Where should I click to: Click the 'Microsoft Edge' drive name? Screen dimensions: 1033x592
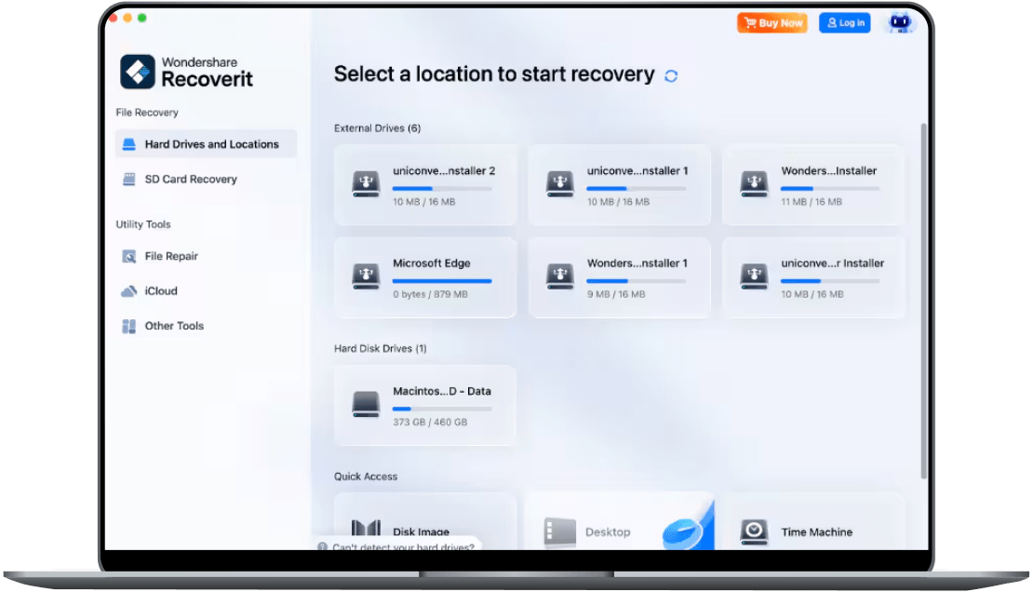coord(432,263)
